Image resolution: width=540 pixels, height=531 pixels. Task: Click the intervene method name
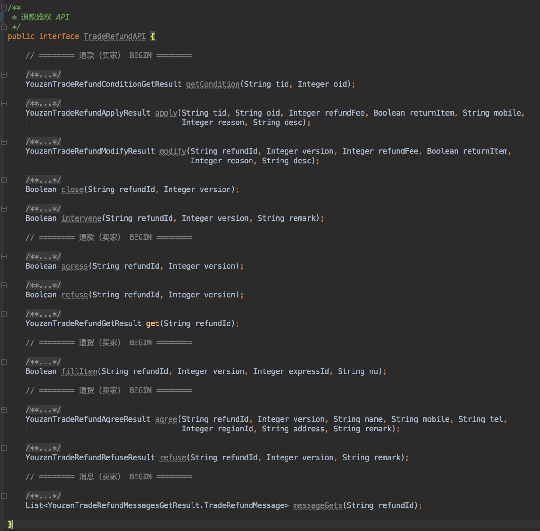click(x=81, y=218)
